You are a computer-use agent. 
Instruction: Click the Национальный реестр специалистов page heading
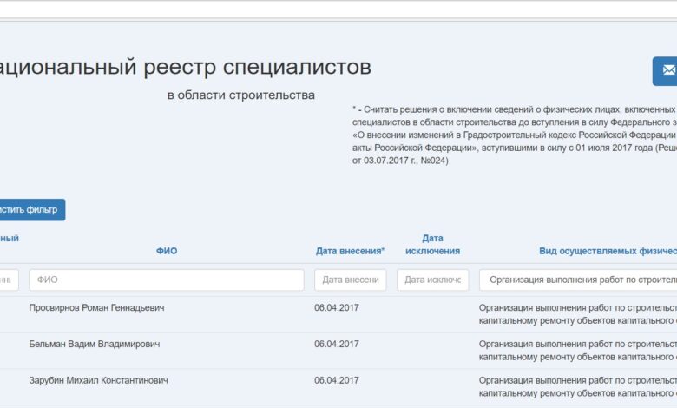tap(185, 67)
